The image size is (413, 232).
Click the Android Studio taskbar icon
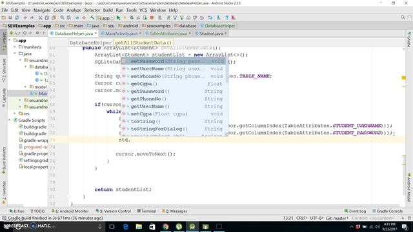[x=192, y=226]
